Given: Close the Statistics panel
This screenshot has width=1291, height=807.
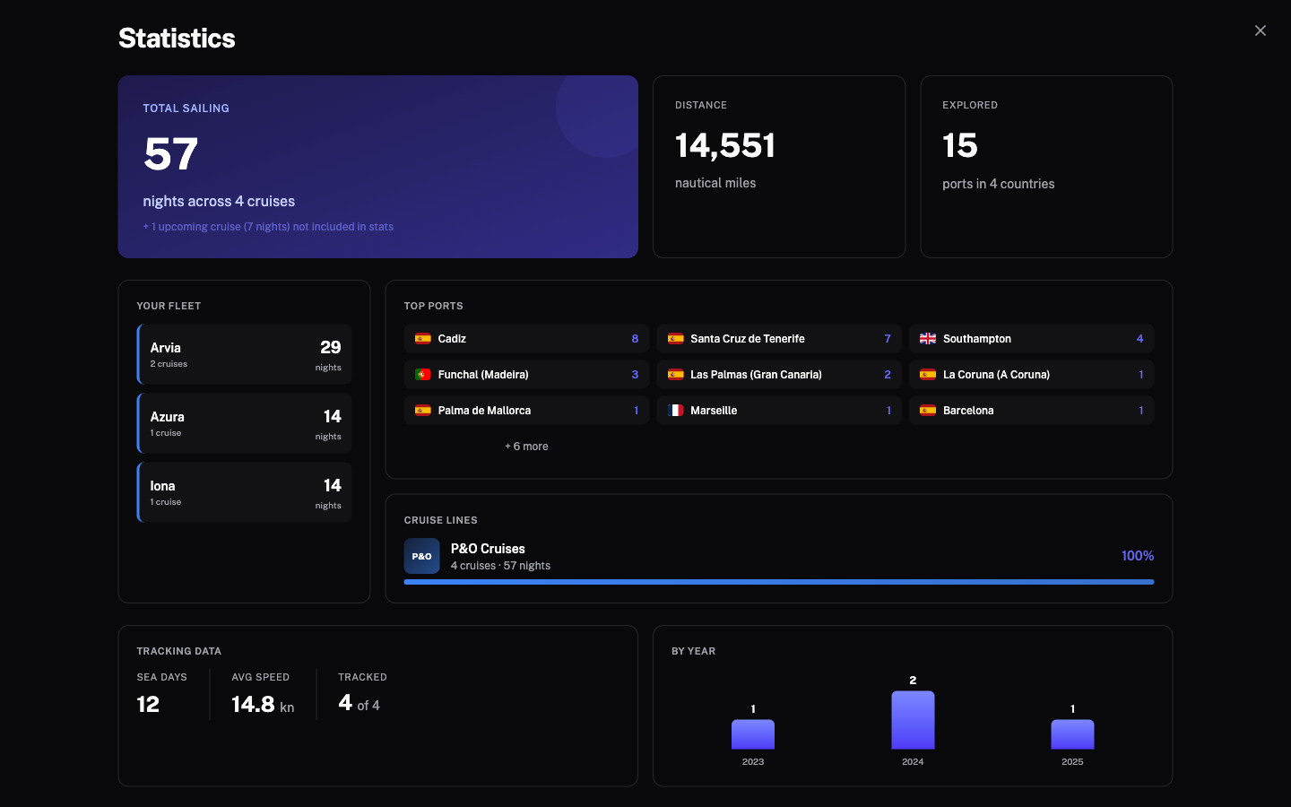Looking at the screenshot, I should (1261, 30).
